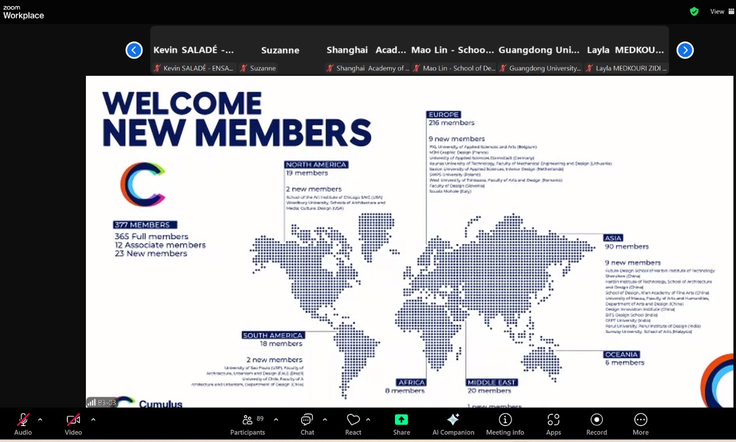Click the B3-03 signal indicator label
Screen dimensions: 736x442
click(x=102, y=402)
